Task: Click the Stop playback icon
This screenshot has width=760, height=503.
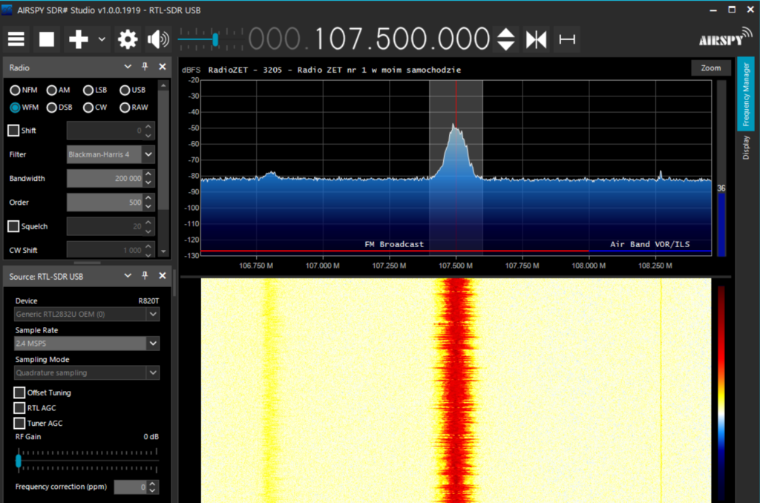Action: (x=46, y=39)
